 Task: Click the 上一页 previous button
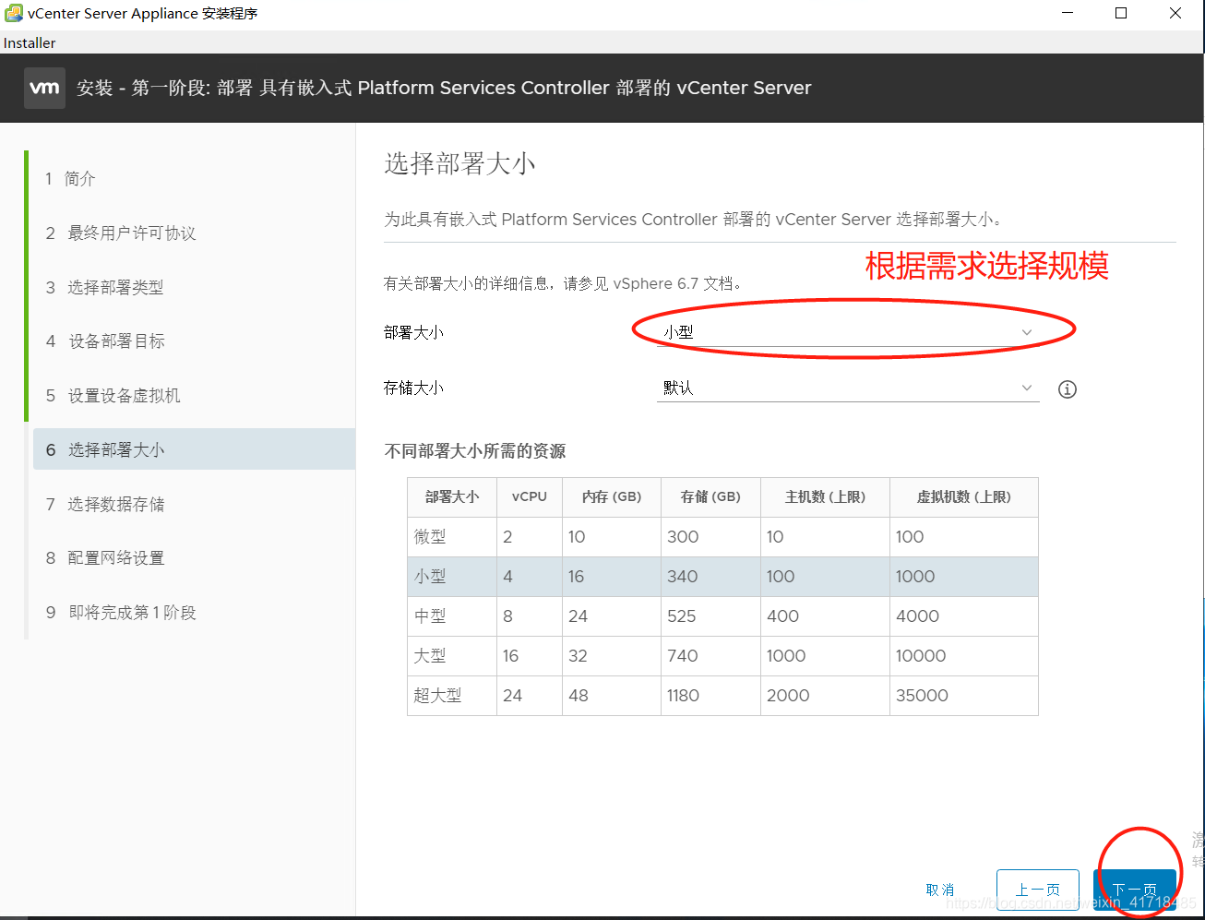(x=1038, y=890)
